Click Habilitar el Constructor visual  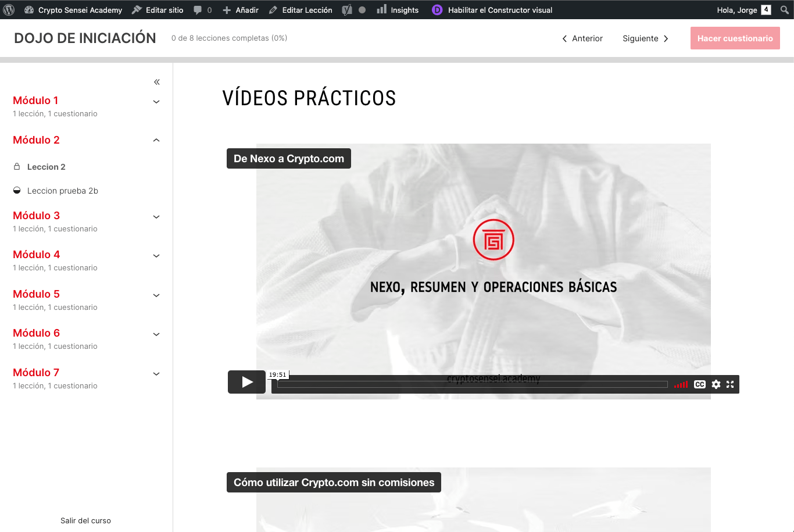click(500, 10)
